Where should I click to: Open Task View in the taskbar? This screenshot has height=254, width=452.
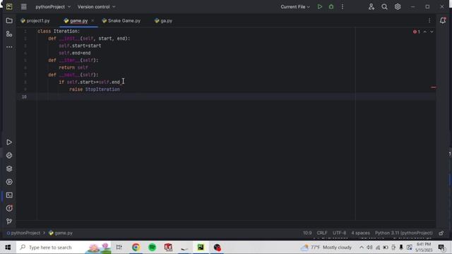pyautogui.click(x=119, y=248)
